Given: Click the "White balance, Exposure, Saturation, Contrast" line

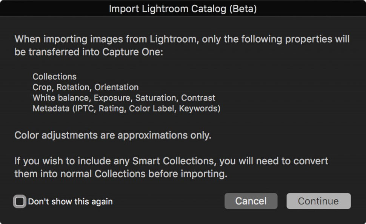Looking at the screenshot, I should click(x=124, y=97).
